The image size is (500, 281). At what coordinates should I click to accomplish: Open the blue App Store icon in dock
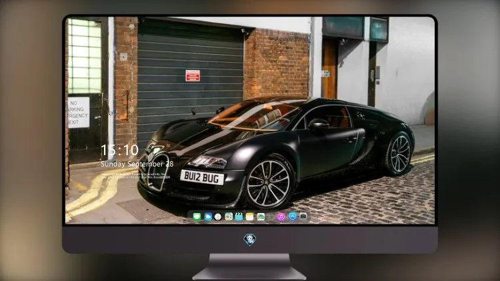click(293, 216)
